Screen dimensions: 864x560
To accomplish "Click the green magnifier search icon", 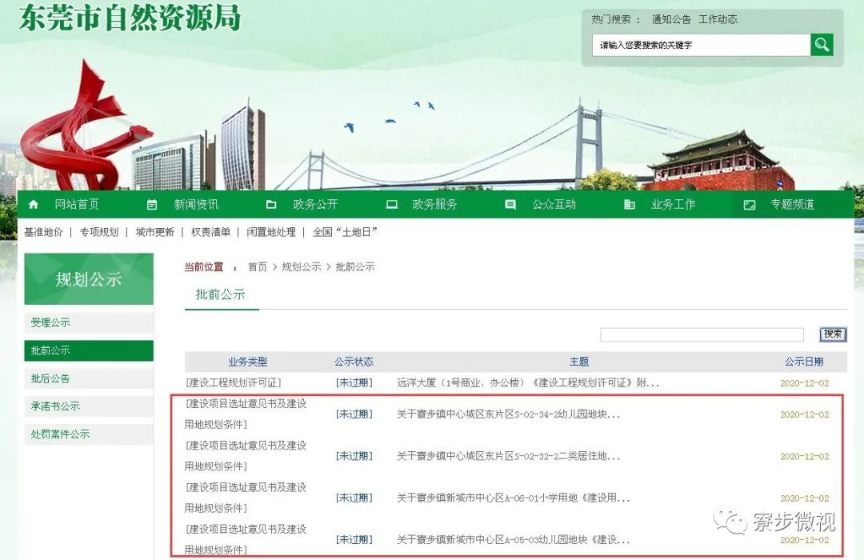I will [822, 45].
